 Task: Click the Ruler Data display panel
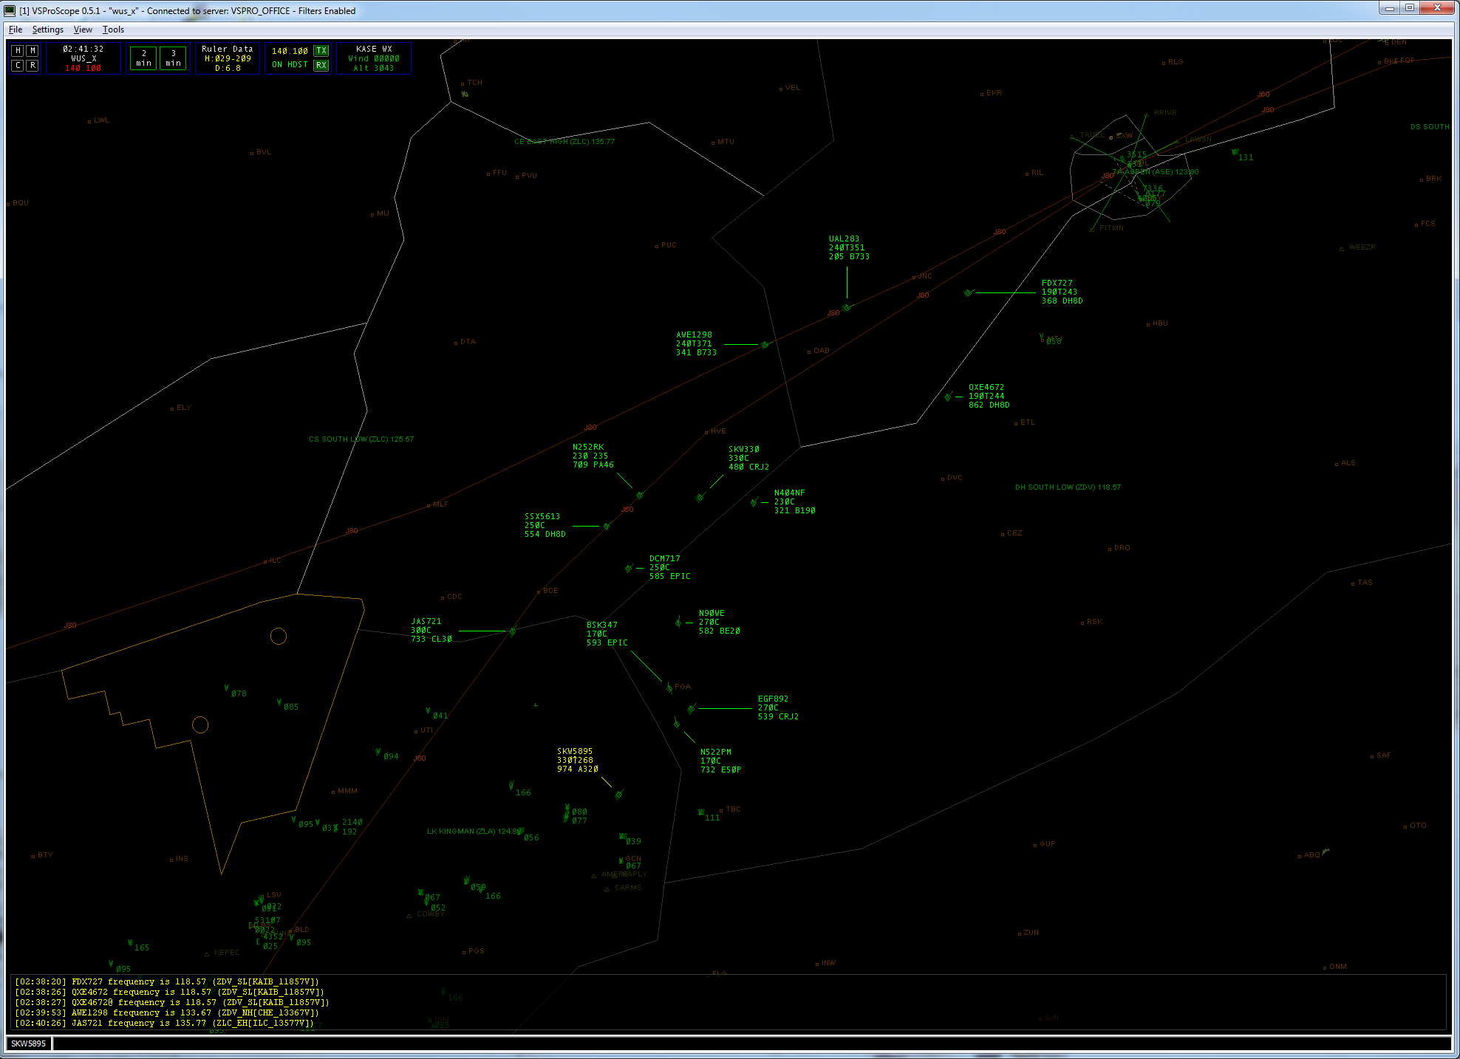[x=227, y=58]
